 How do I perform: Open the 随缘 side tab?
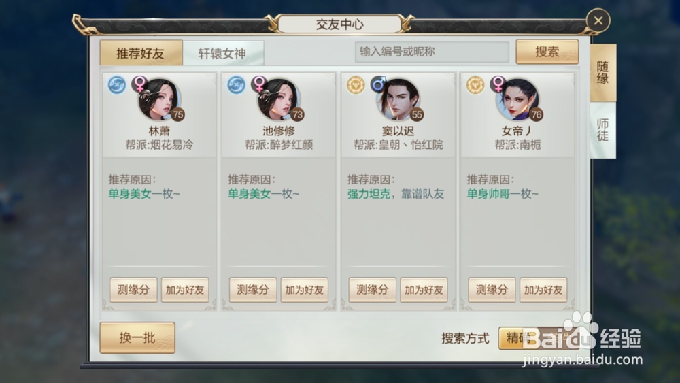pyautogui.click(x=602, y=72)
